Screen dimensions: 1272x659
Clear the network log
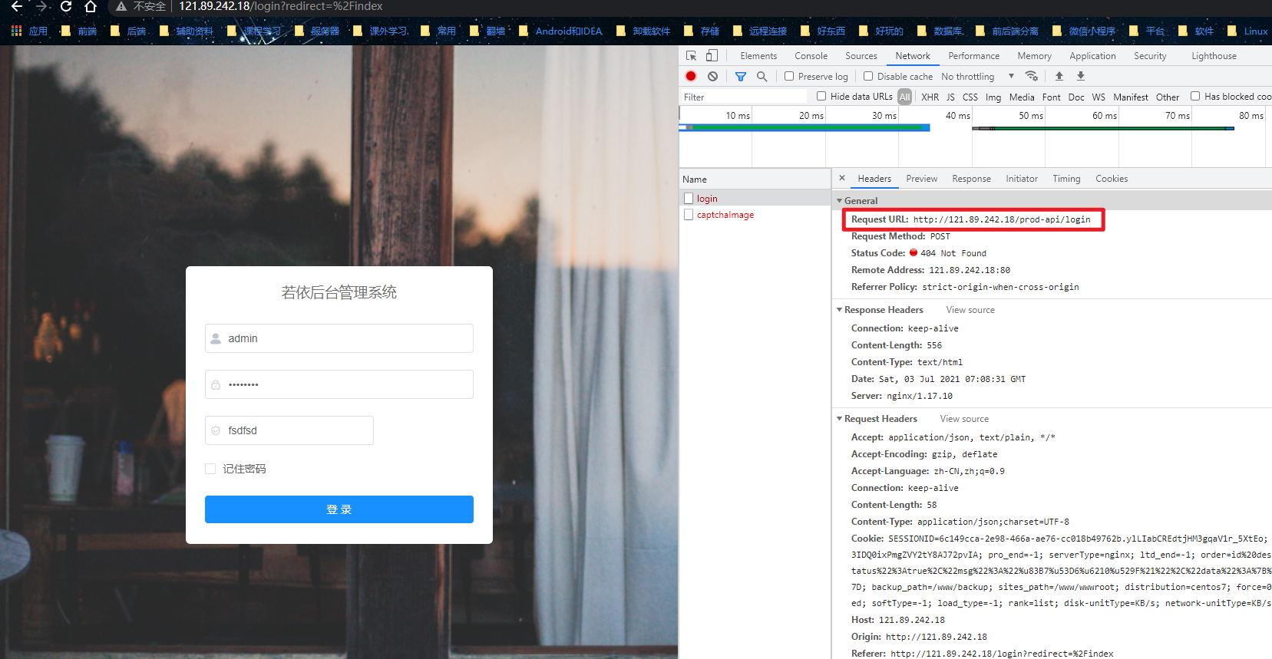(713, 76)
